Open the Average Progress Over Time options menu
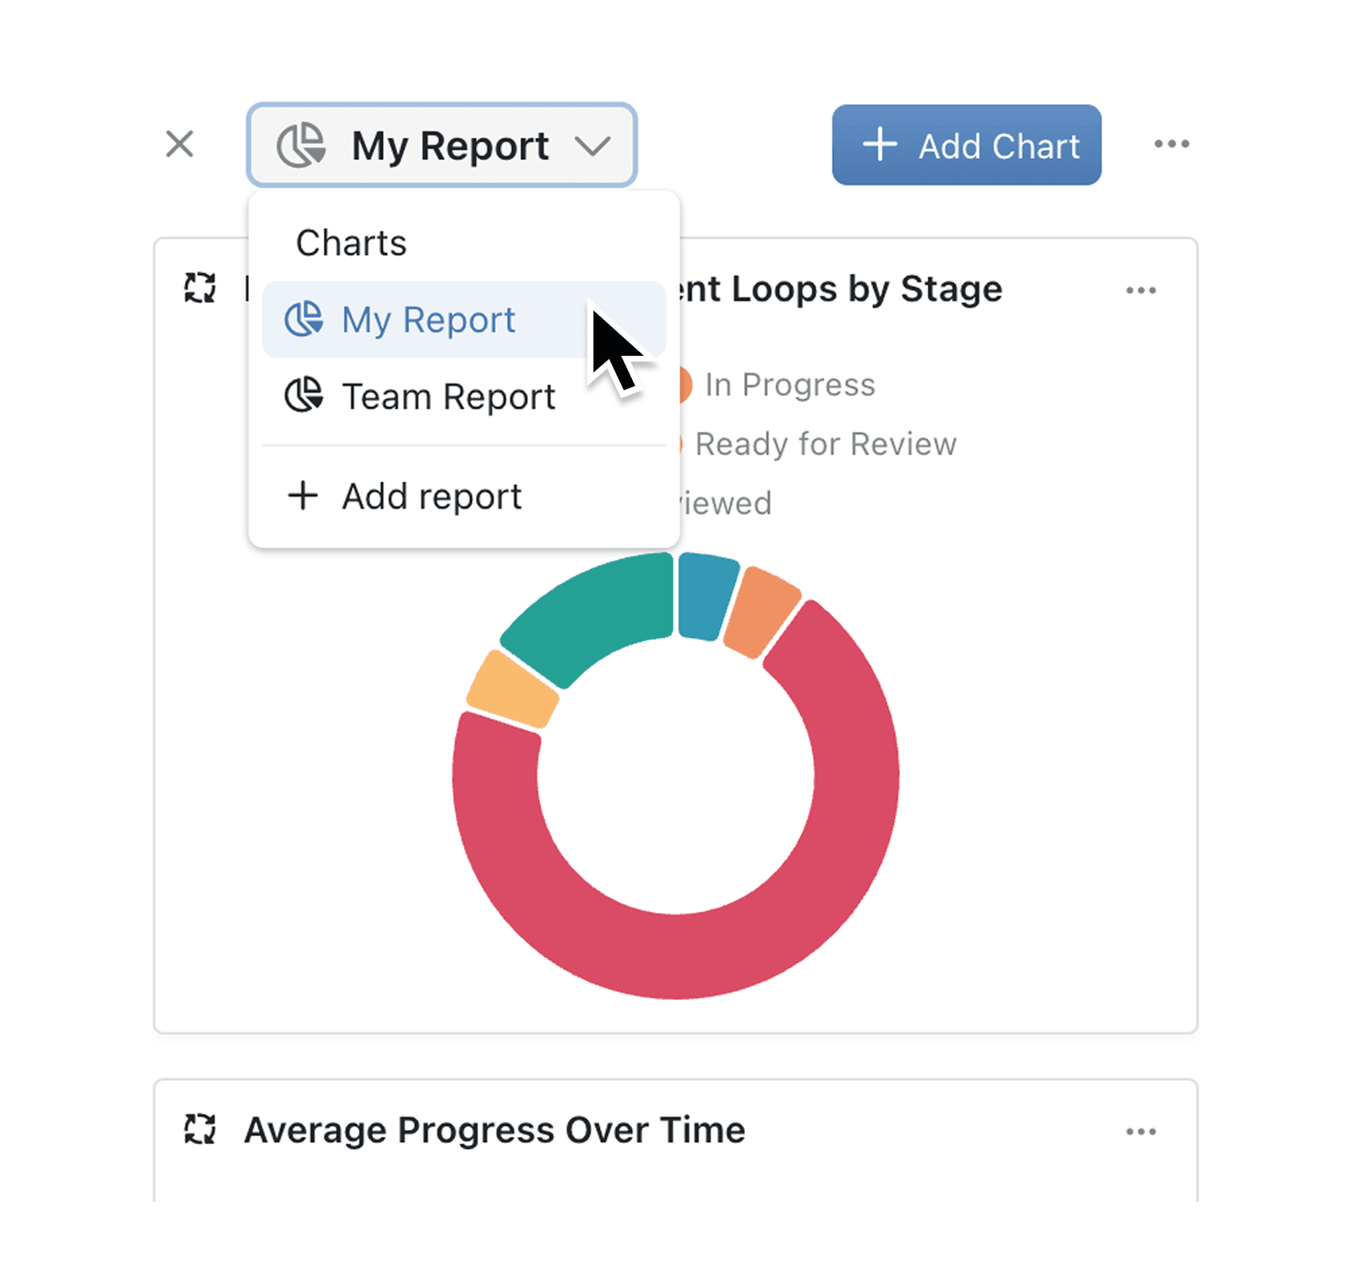 (1141, 1130)
